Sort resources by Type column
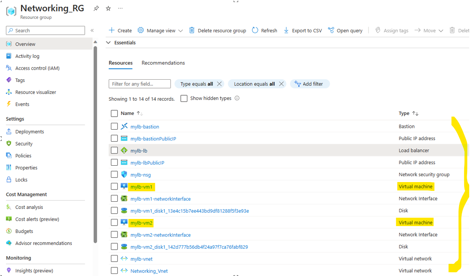 coord(408,113)
